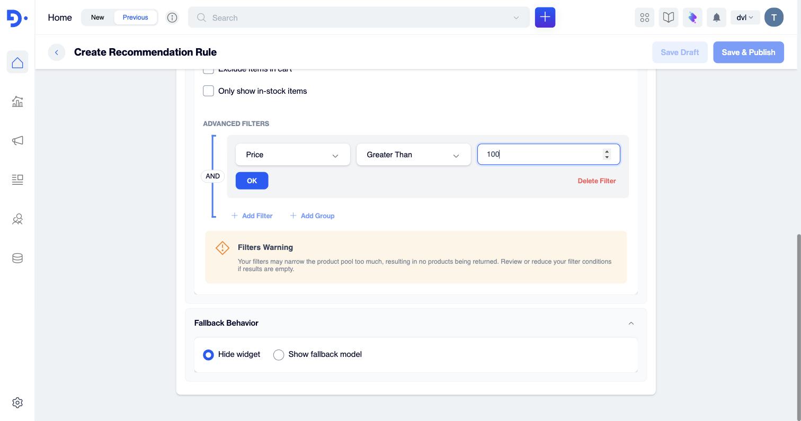Click the Filters Warning title text
Image resolution: width=801 pixels, height=421 pixels.
click(x=265, y=247)
